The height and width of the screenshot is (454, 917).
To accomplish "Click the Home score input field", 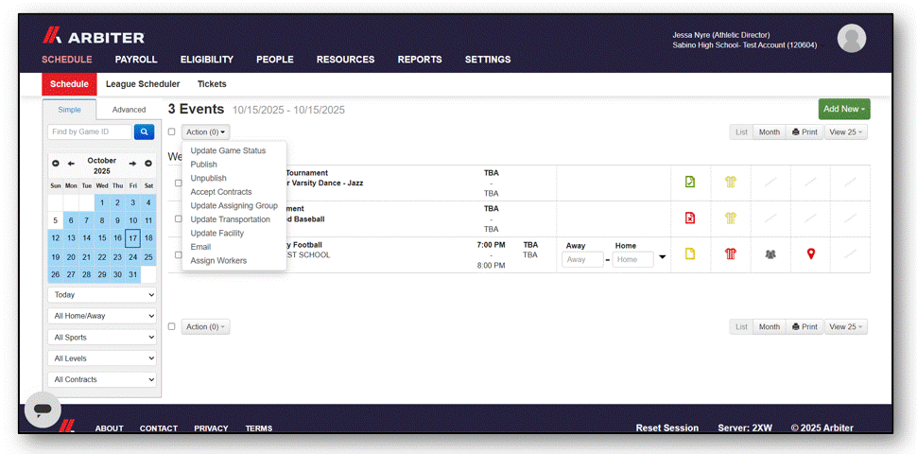I will 632,259.
